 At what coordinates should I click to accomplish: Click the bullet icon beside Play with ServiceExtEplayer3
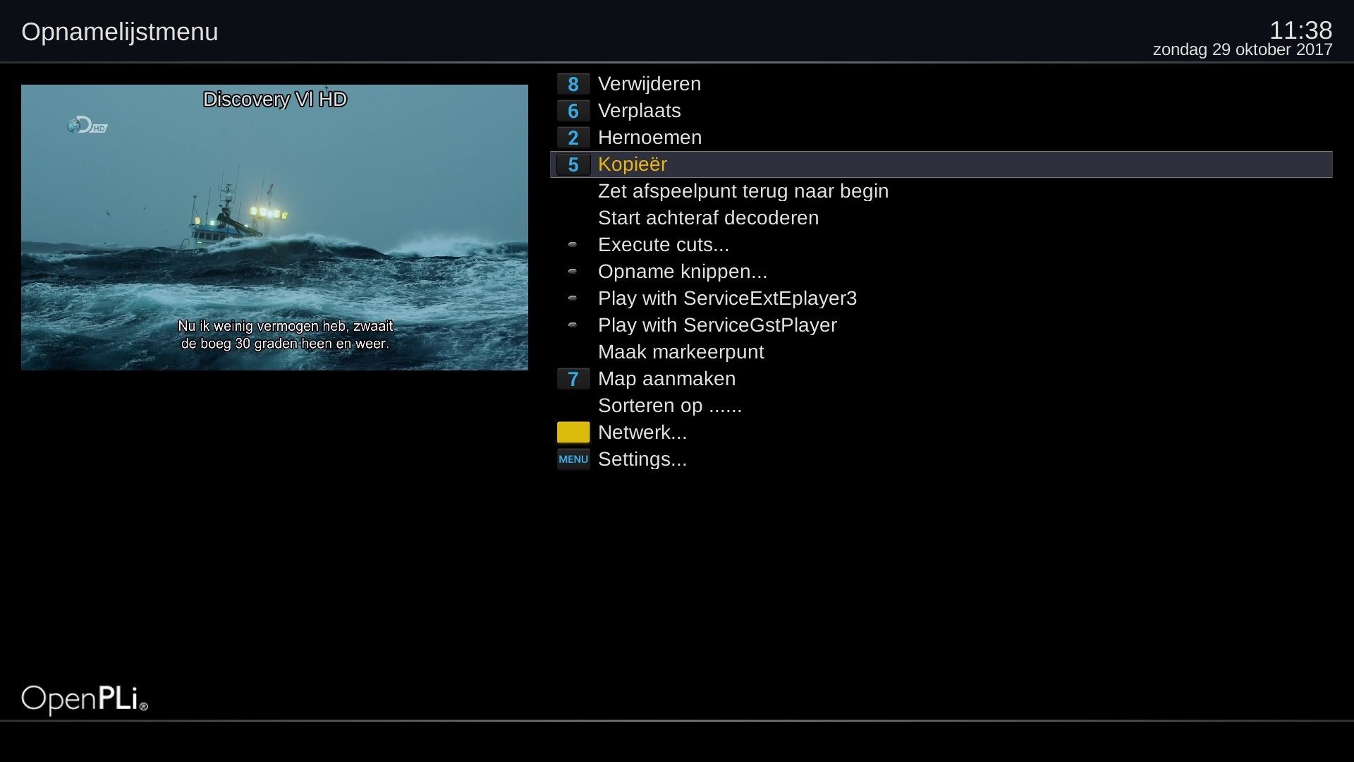pos(573,298)
